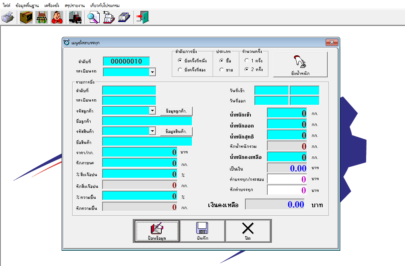Click the เงินคงเหลือ 0.00 value
This screenshot has height=266, width=405.
[275, 204]
